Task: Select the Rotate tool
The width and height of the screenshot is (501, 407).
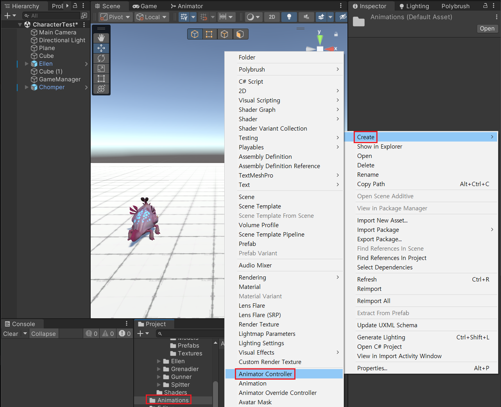Action: tap(101, 58)
